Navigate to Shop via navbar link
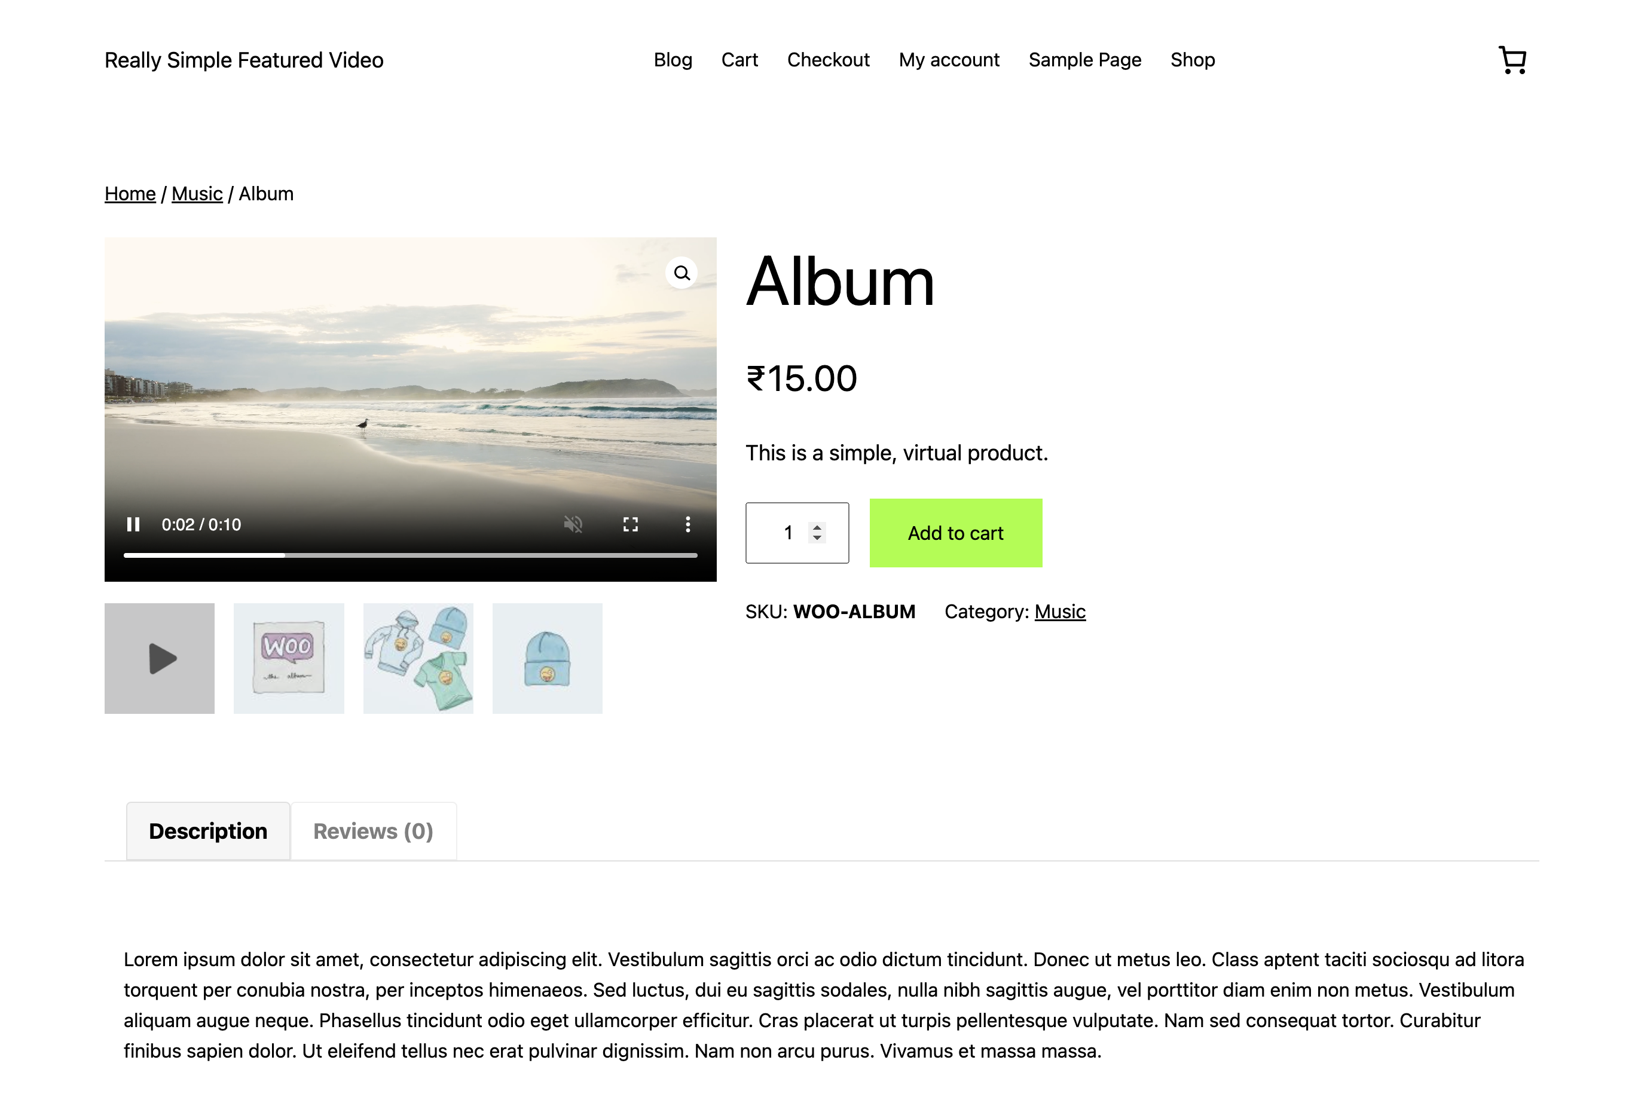 coord(1190,59)
